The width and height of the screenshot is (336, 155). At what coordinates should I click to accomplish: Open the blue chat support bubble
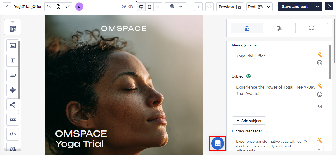coord(218,143)
